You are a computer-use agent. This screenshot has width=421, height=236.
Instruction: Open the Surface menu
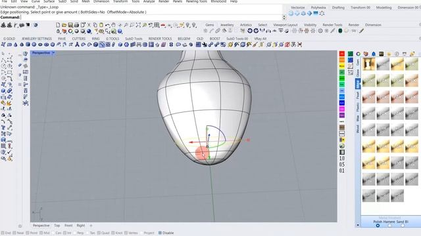coord(49,1)
